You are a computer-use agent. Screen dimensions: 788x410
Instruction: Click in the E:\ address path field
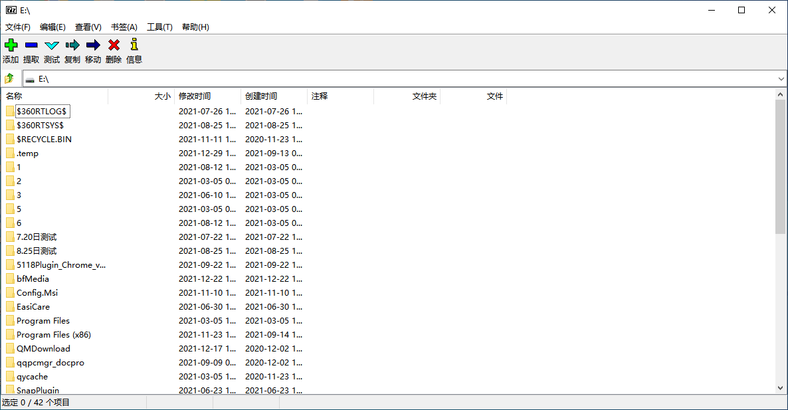pyautogui.click(x=399, y=79)
